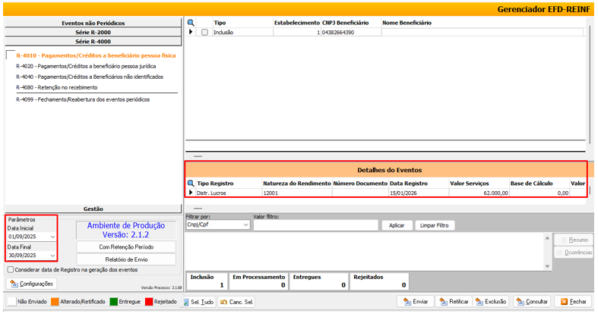
Task: Click Sel. Tudo to select all
Action: (198, 302)
